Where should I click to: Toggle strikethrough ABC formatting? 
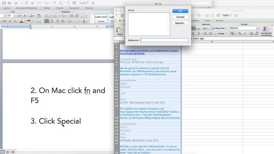[x=4, y=21]
